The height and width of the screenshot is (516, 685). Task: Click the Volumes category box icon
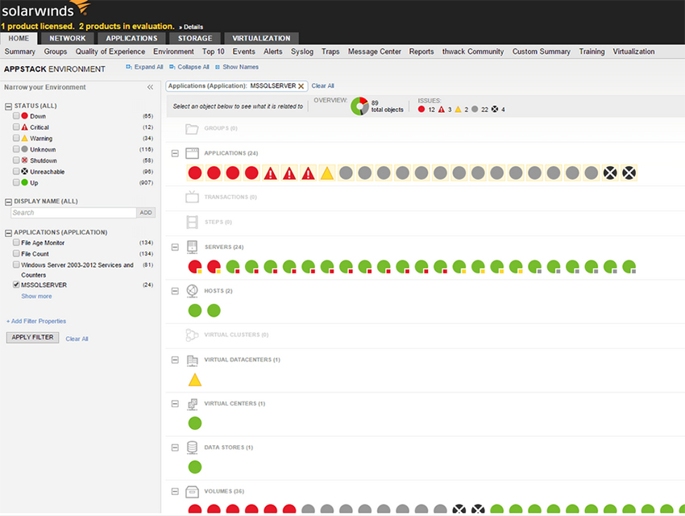coord(193,492)
